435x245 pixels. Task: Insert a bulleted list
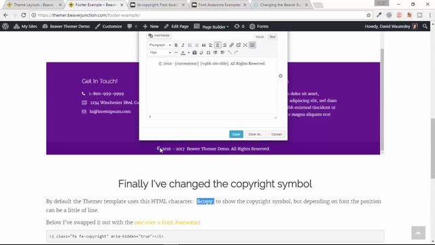click(x=190, y=45)
